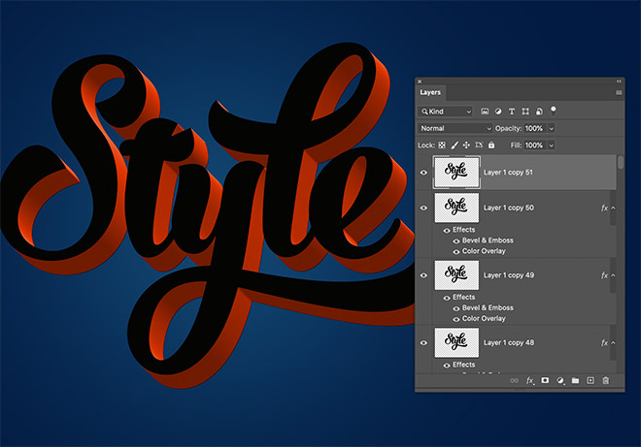Viewport: 641px width, 447px height.
Task: Open the Fill percentage slider dropdown
Action: click(x=552, y=144)
